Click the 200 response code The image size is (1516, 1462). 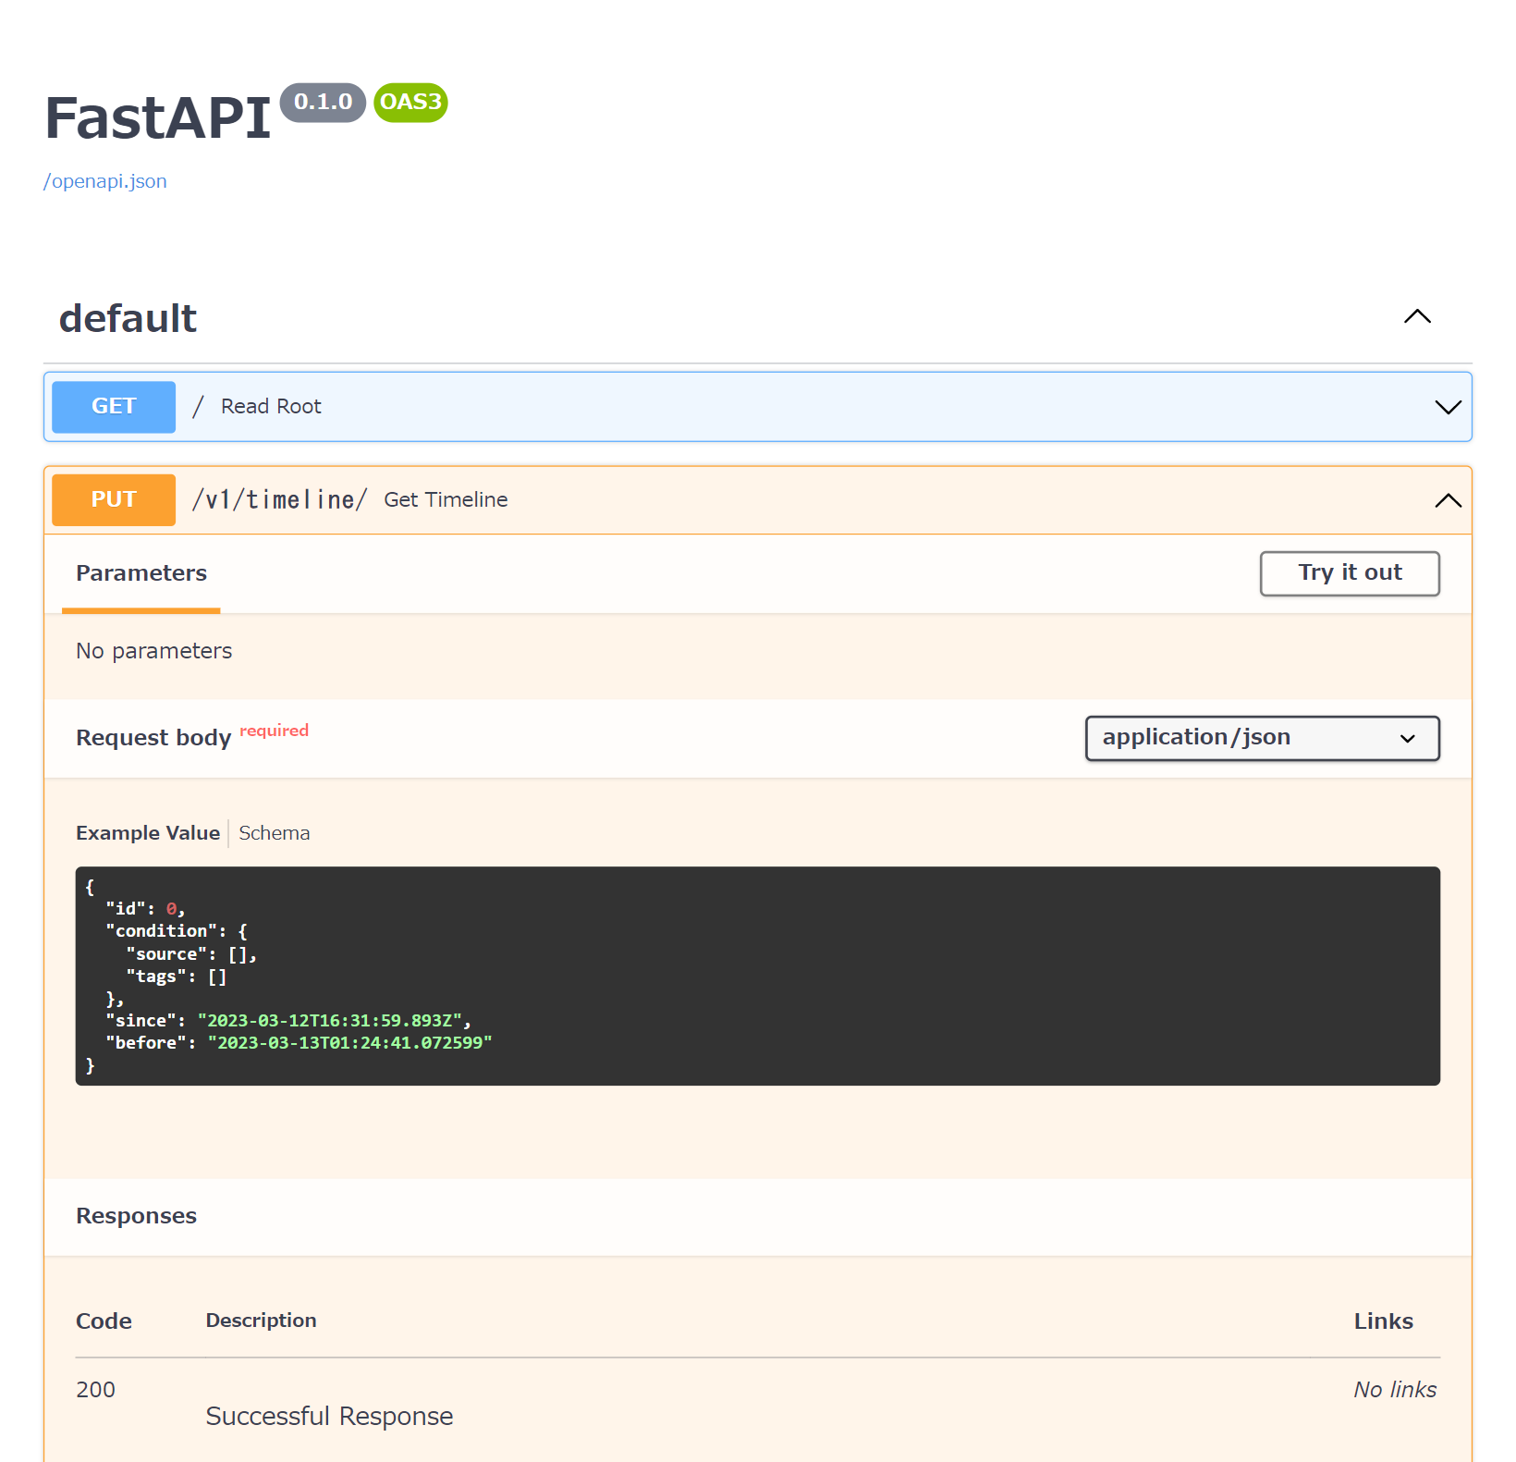[95, 1390]
